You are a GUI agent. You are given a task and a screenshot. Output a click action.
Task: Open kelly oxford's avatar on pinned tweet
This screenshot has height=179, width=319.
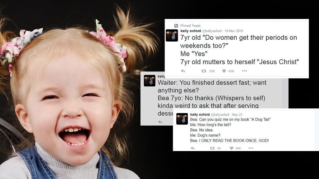click(x=172, y=35)
